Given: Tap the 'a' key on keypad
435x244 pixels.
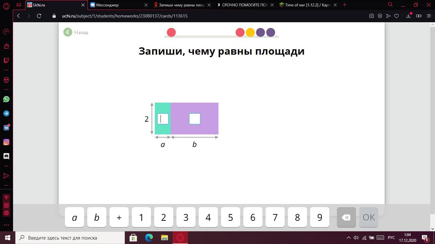Looking at the screenshot, I should coord(75,217).
